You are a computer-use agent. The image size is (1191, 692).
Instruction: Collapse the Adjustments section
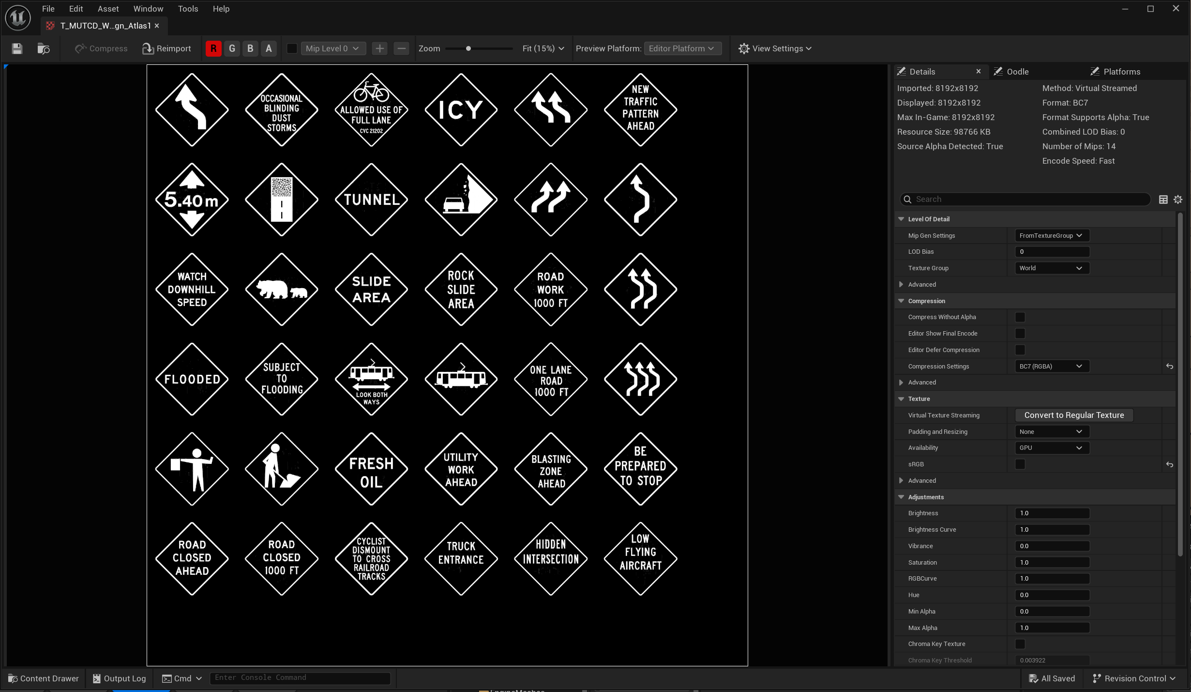click(901, 497)
